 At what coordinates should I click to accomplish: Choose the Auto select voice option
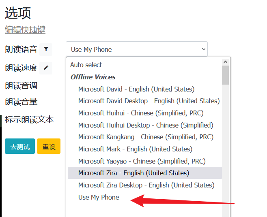[86, 65]
